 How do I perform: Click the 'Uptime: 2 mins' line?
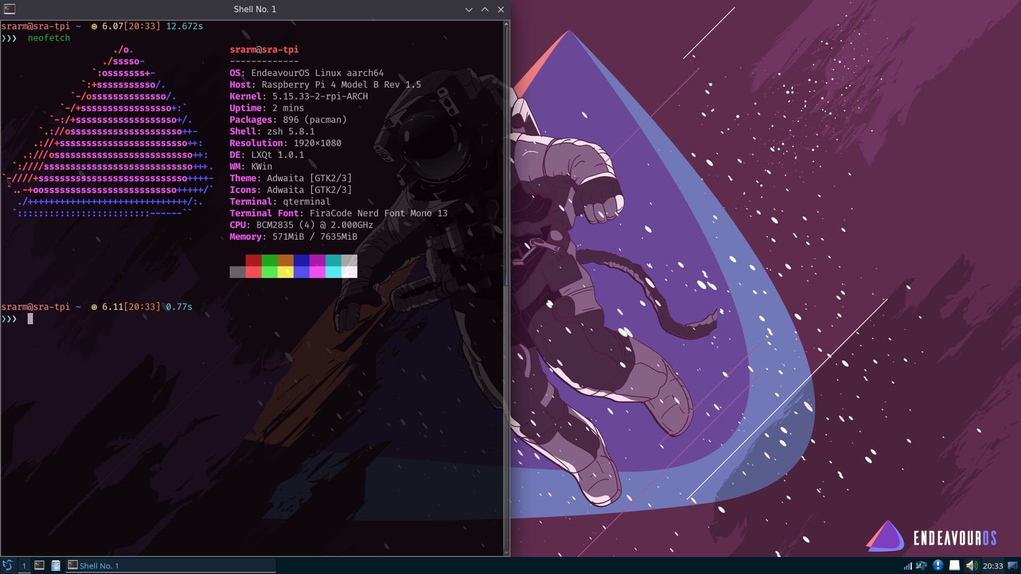[x=267, y=108]
